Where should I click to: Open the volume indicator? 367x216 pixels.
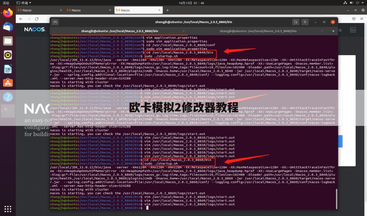tap(351, 3)
